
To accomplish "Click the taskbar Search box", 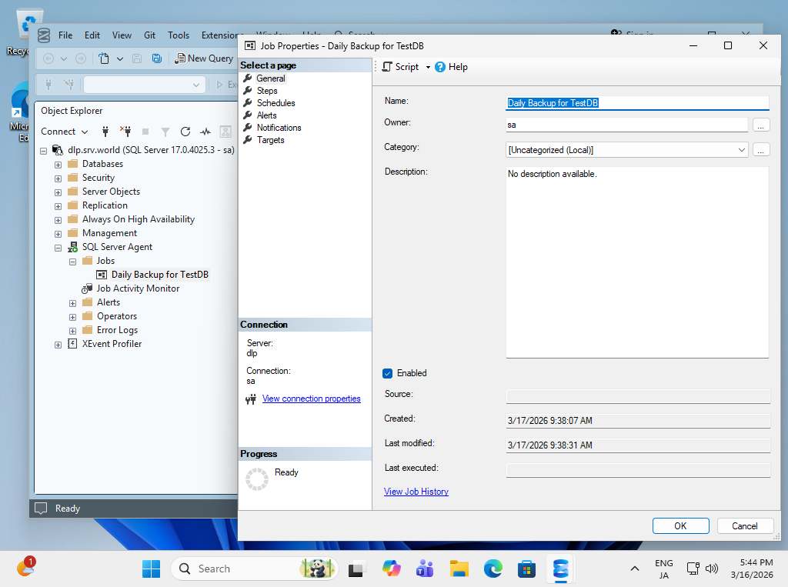I will [x=254, y=569].
